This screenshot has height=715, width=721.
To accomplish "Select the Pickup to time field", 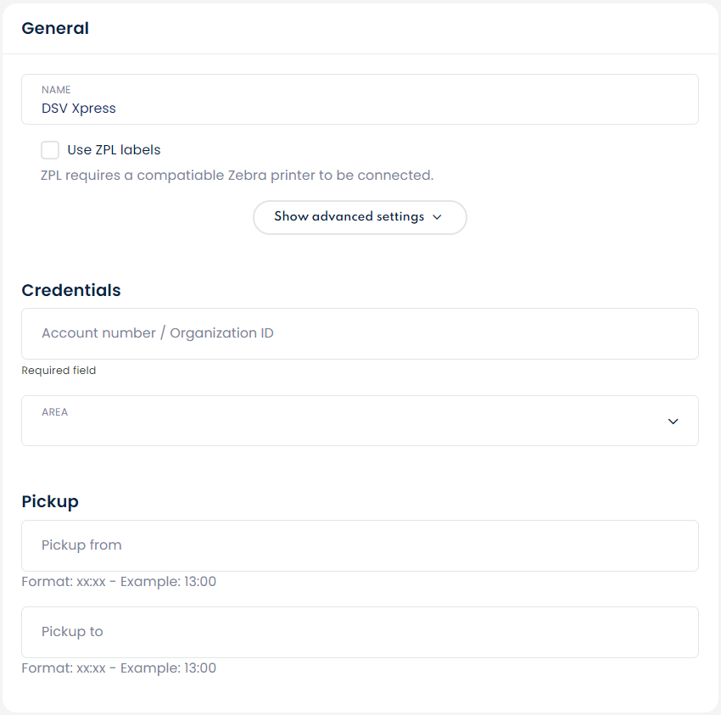I will coord(360,632).
